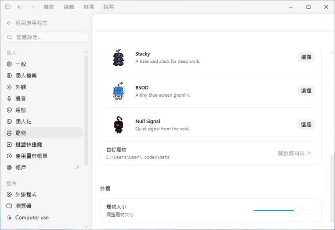
Task: Click the 寵物大小 slider handle
Action: coord(298,210)
